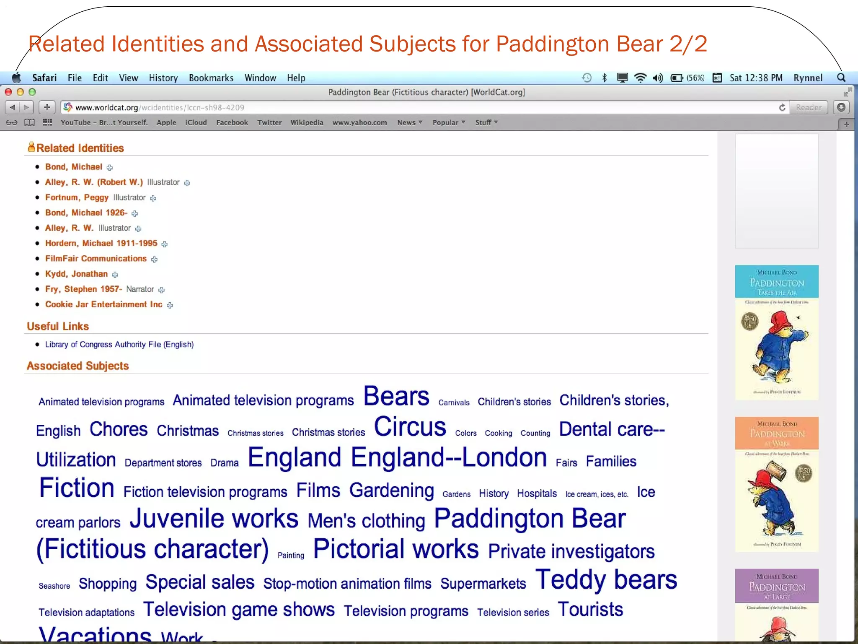Expand details beside Kydd, Jonathan
The width and height of the screenshot is (858, 644).
(x=115, y=275)
